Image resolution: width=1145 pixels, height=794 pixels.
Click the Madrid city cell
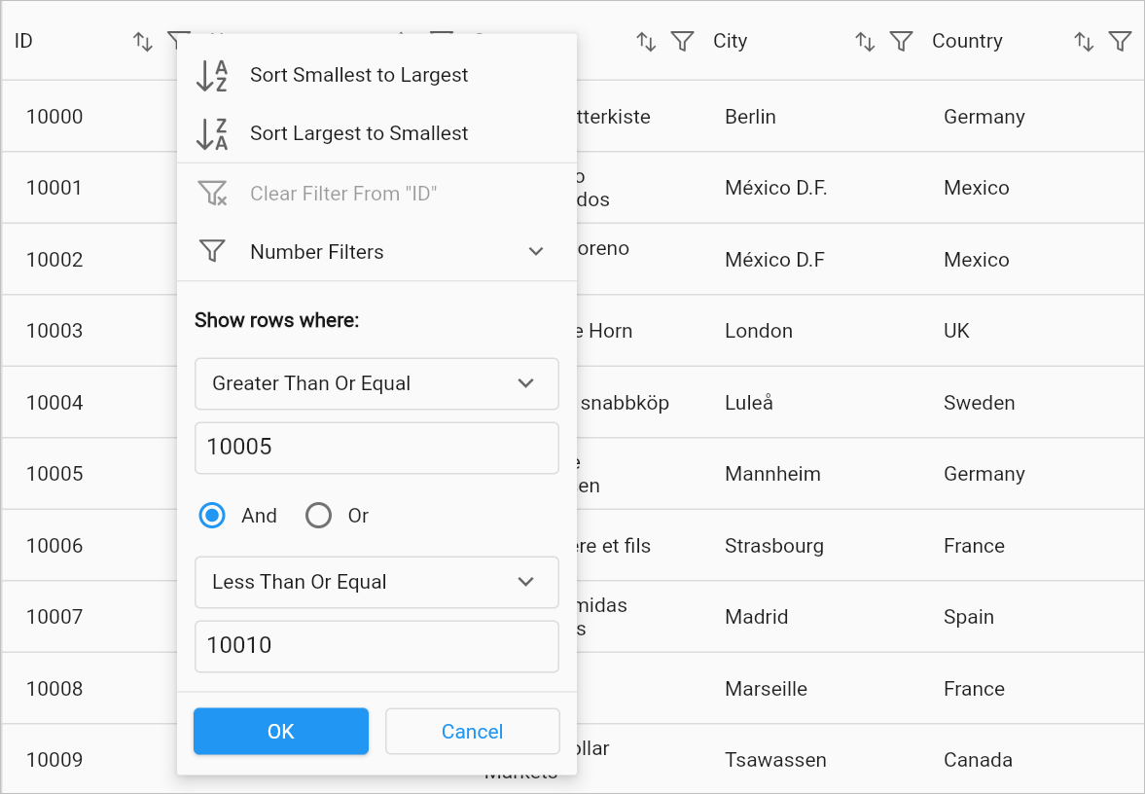[x=756, y=617]
